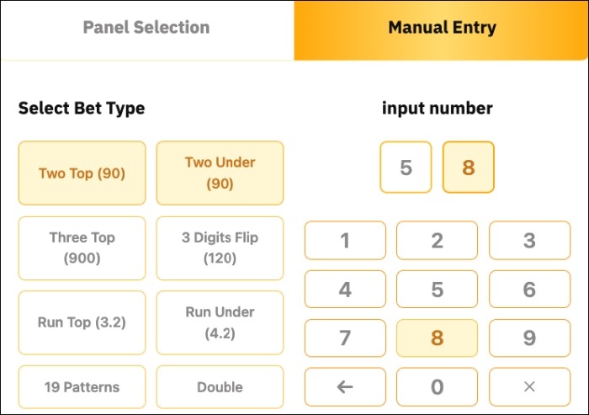Click the Double option
The image size is (589, 415).
click(220, 387)
